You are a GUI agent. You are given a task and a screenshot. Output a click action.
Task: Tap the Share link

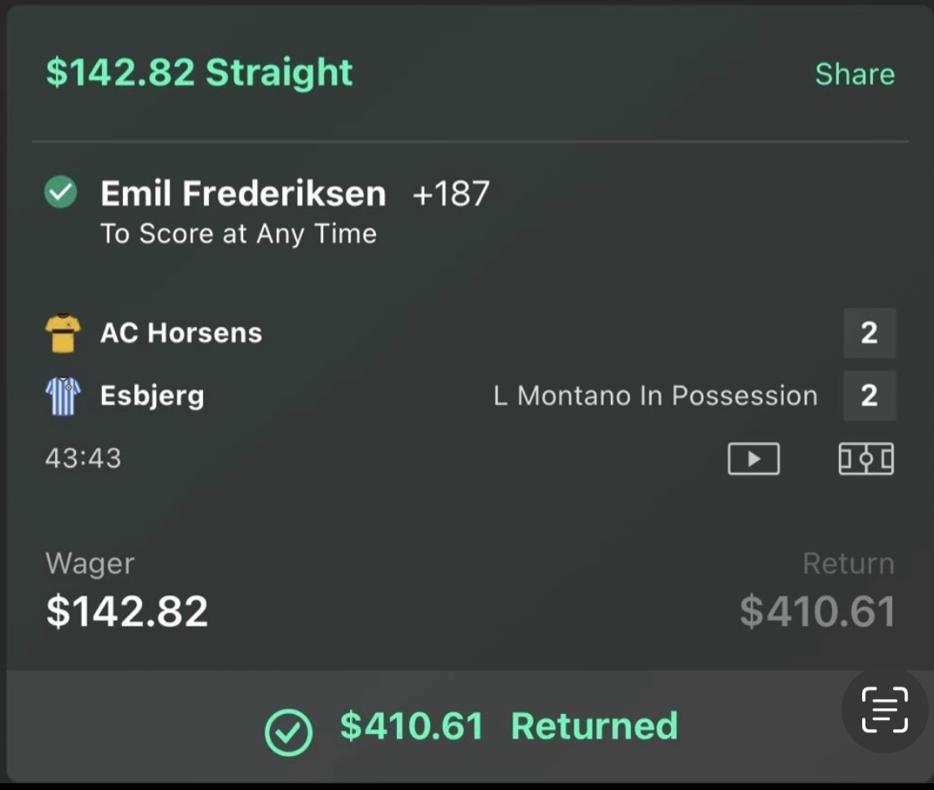click(854, 74)
